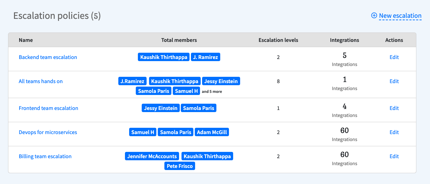
Task: Edit the Frontend team escalation row
Action: coord(394,108)
